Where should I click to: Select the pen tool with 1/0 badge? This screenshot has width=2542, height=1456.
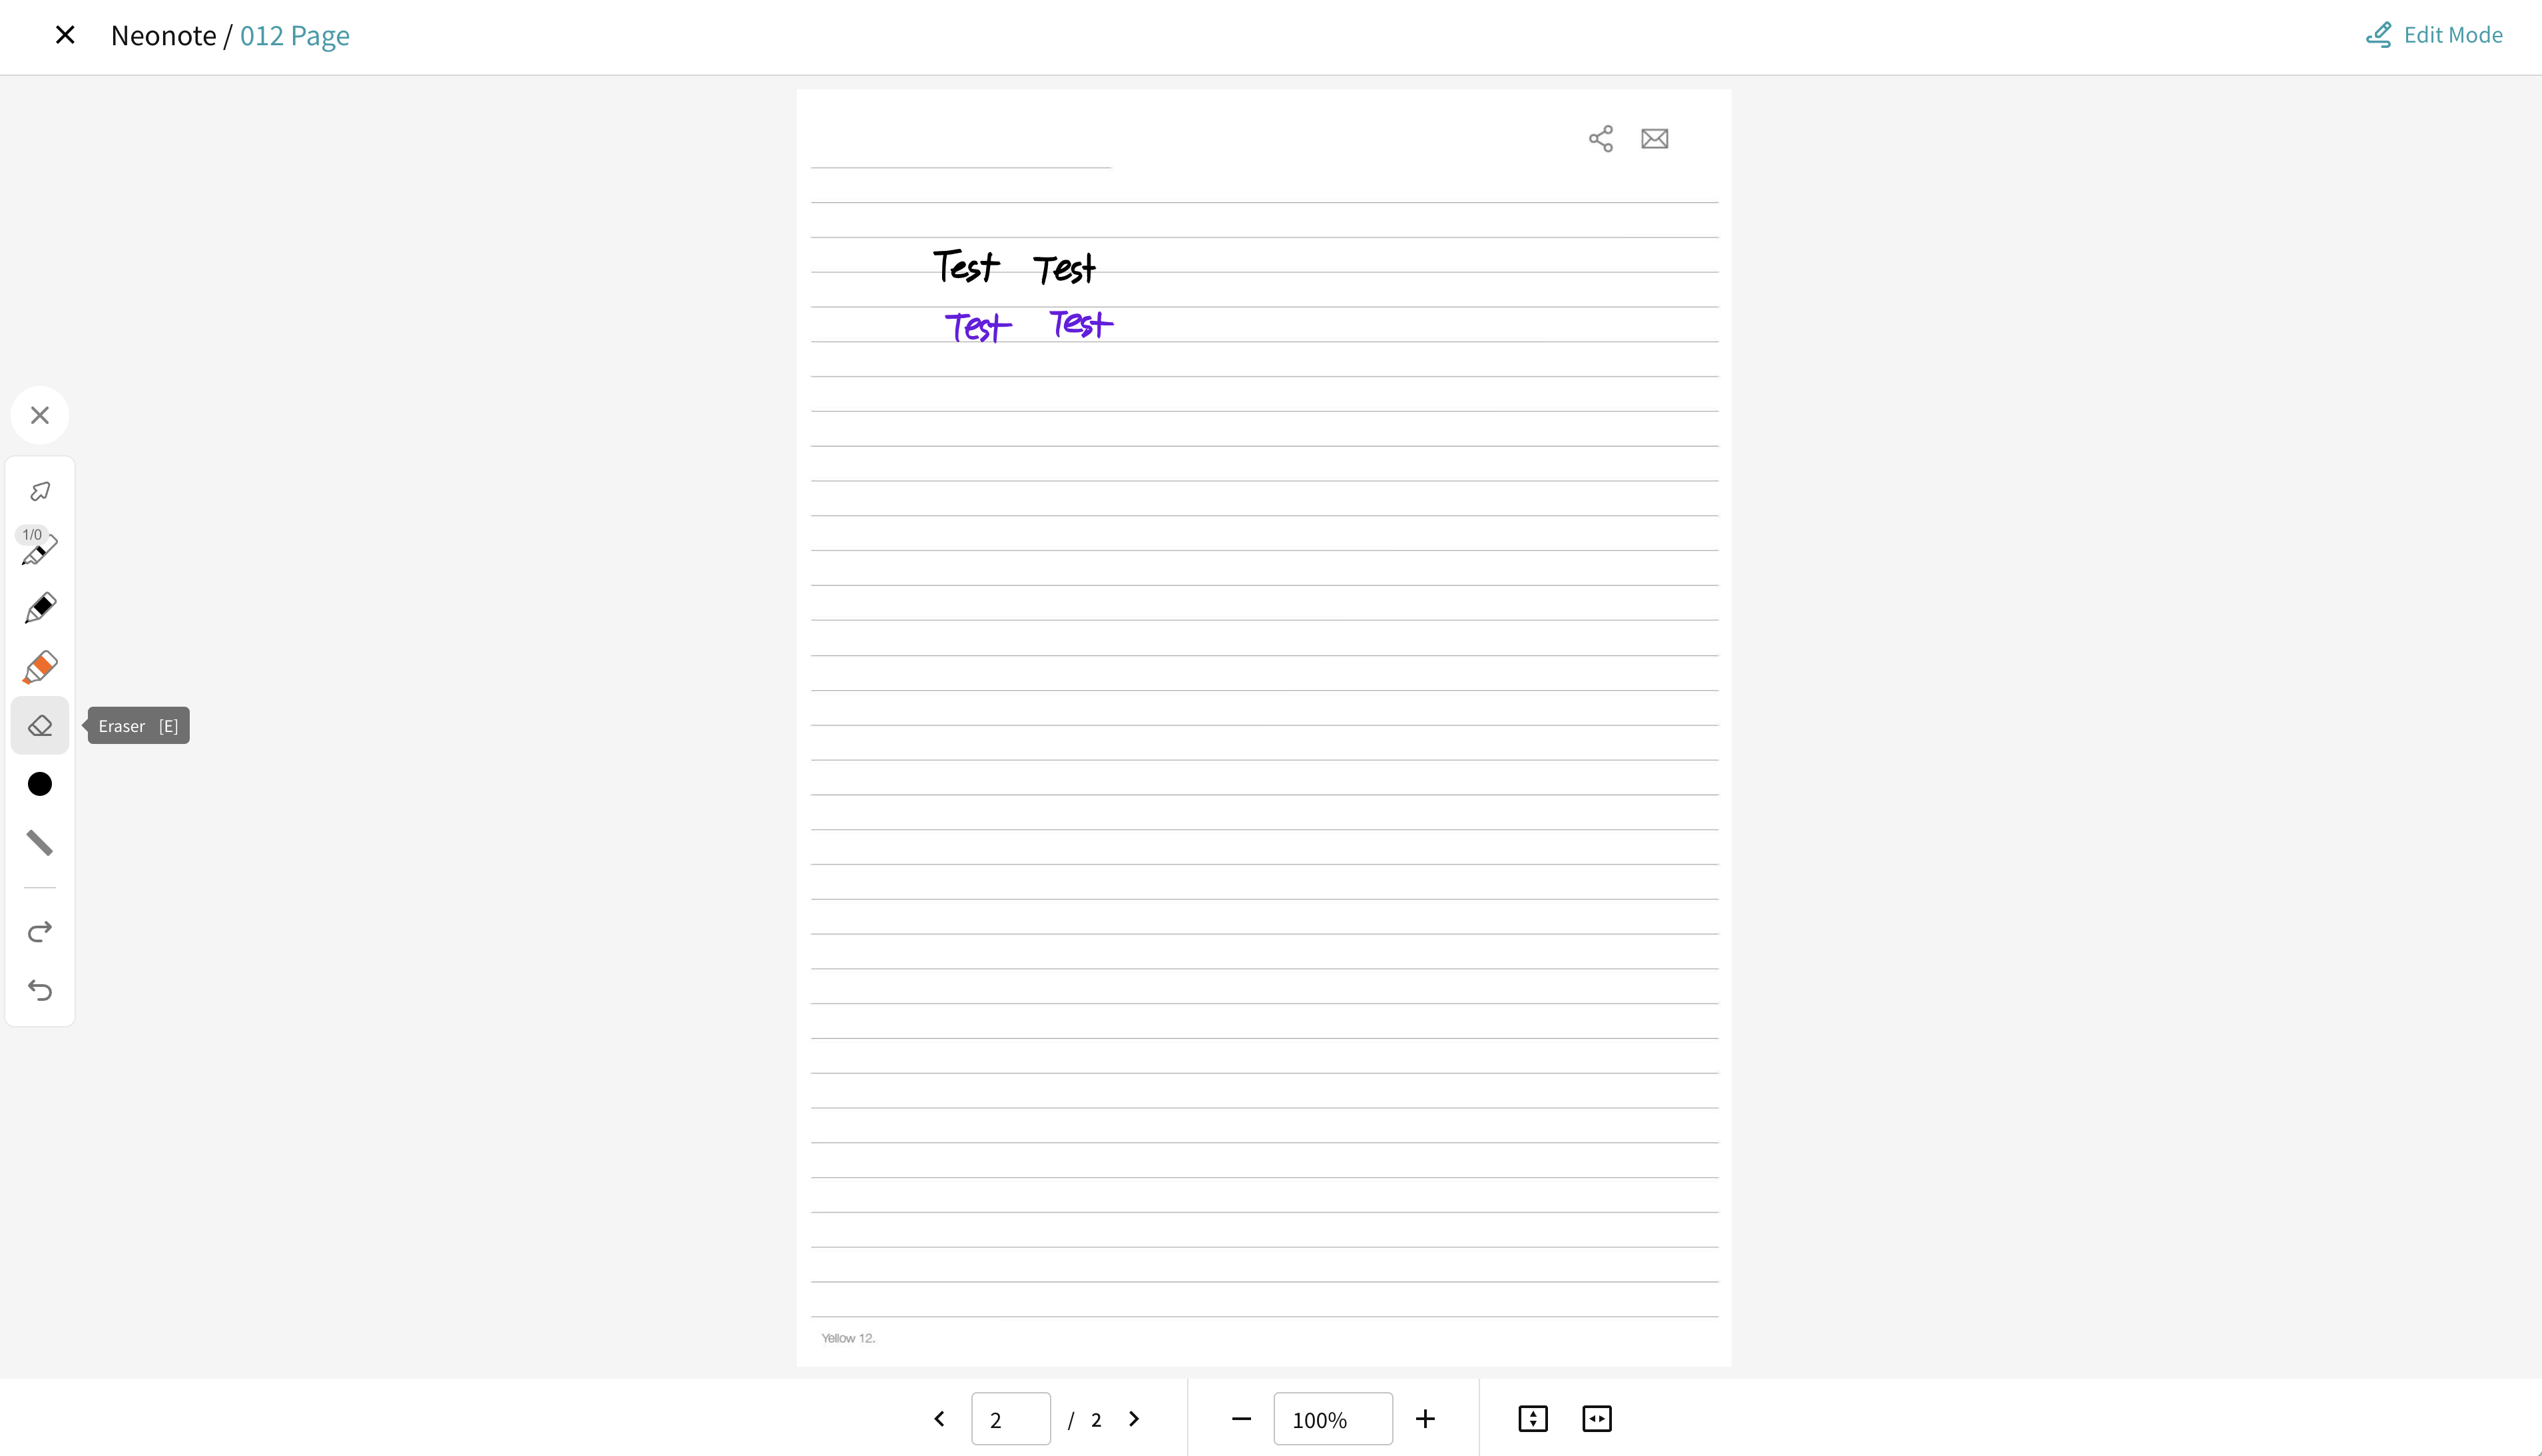click(40, 549)
